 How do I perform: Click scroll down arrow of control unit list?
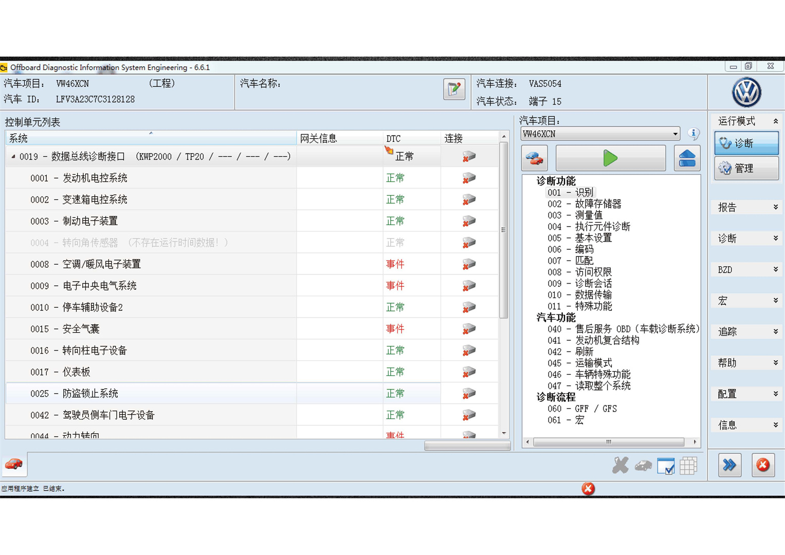[504, 433]
